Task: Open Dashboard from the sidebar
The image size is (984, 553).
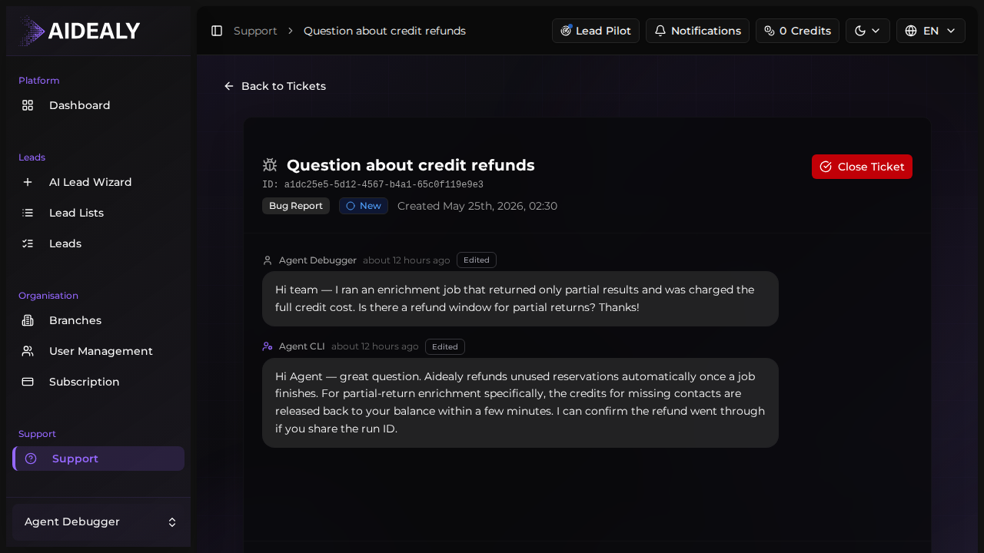Action: coord(98,105)
